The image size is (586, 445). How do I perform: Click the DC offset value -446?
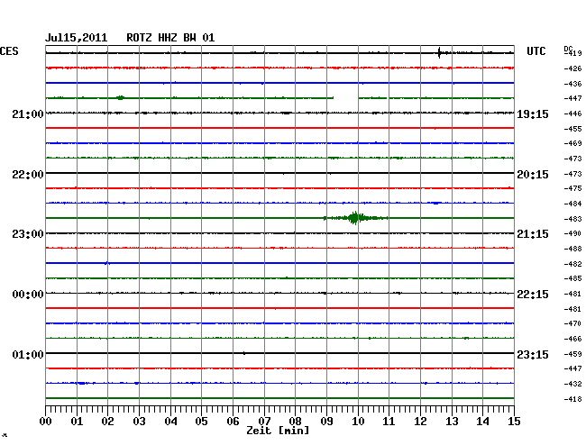(572, 114)
